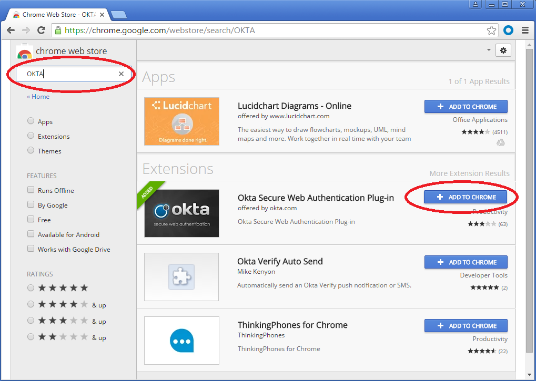Clear the OKTA search with X icon

coord(121,74)
